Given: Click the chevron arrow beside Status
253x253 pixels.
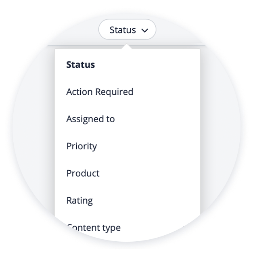Looking at the screenshot, I should coord(145,30).
